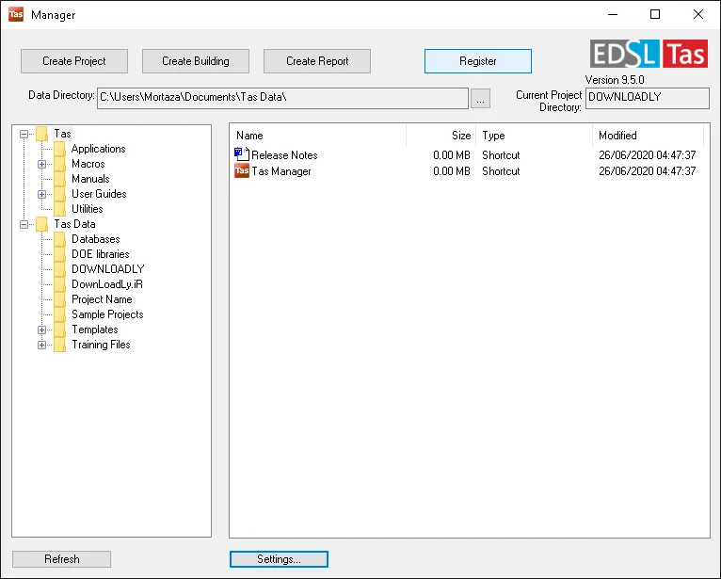This screenshot has height=579, width=721.
Task: Click the Macros folder icon
Action: (59, 164)
